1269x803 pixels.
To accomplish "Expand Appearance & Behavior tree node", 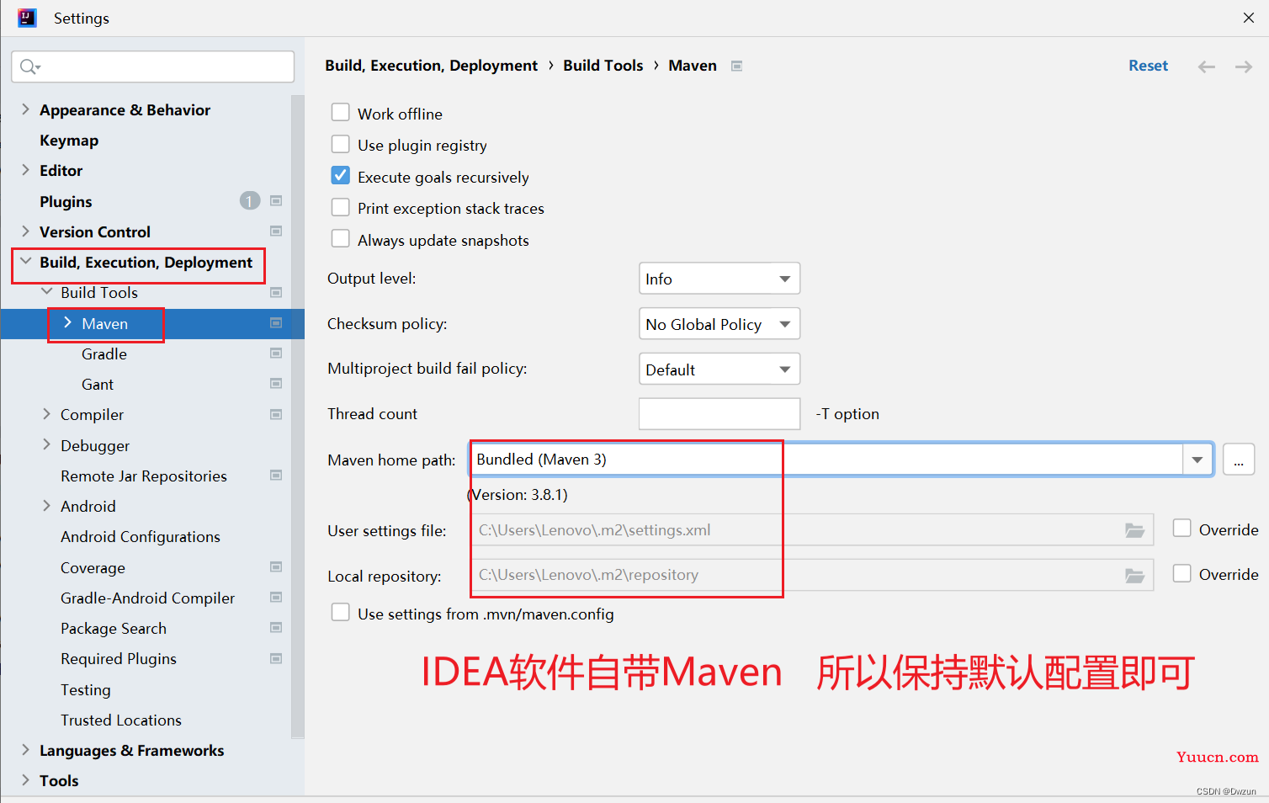I will tap(25, 109).
